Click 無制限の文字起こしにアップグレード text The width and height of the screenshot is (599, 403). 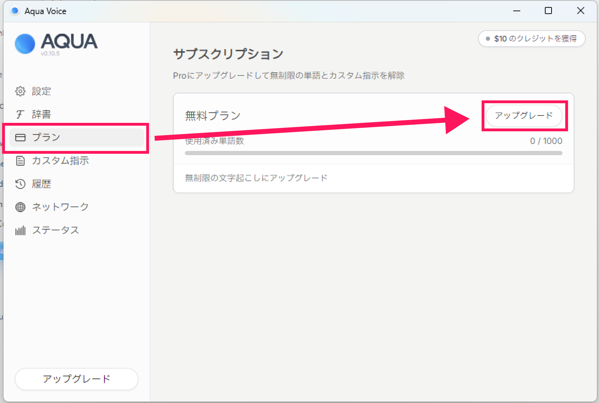tap(256, 178)
